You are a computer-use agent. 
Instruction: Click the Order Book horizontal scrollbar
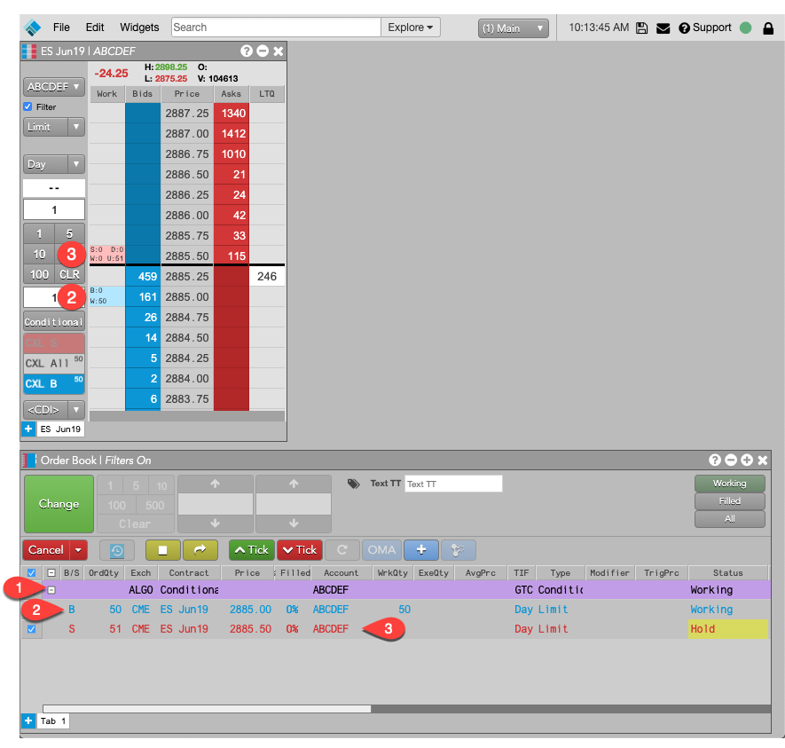207,708
